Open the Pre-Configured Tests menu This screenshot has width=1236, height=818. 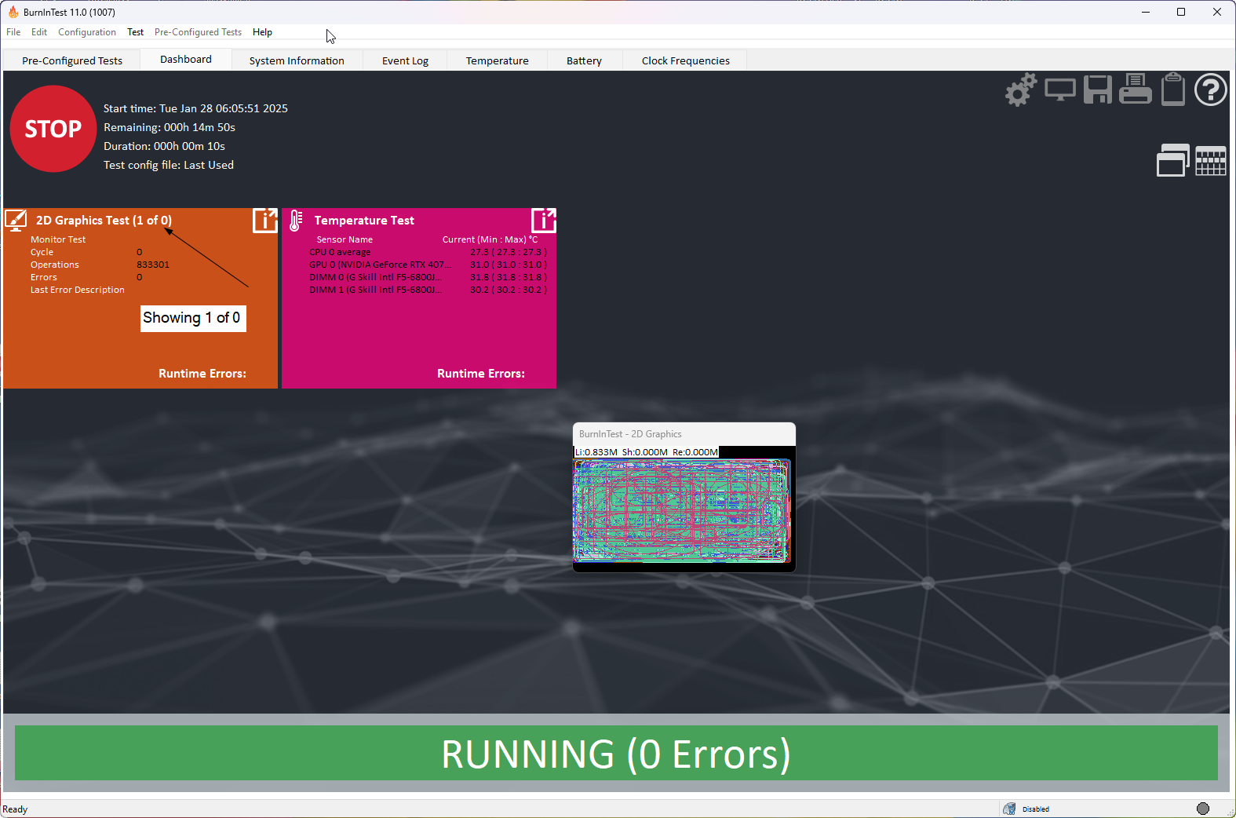(x=198, y=32)
